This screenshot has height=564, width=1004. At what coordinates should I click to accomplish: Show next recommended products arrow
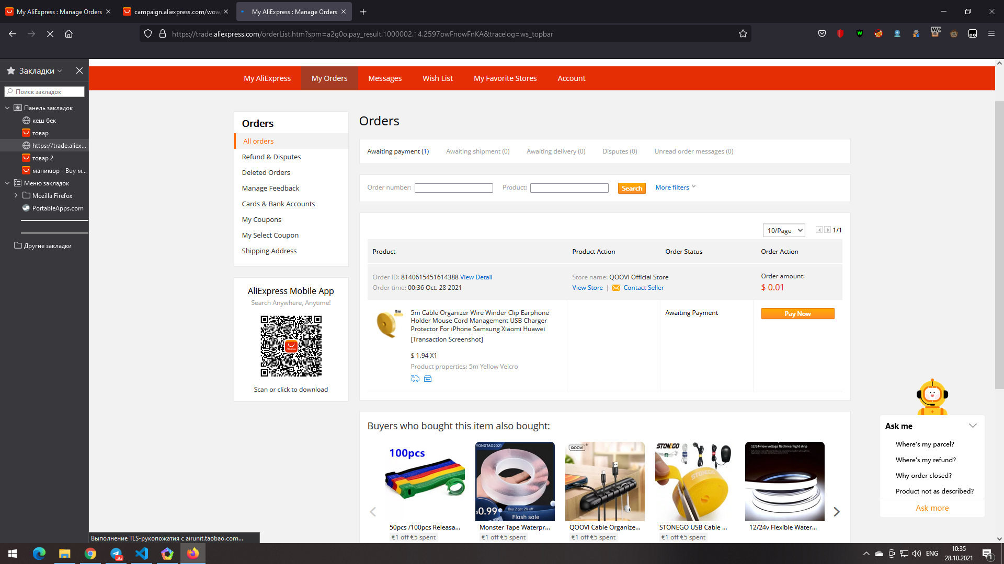pos(837,512)
